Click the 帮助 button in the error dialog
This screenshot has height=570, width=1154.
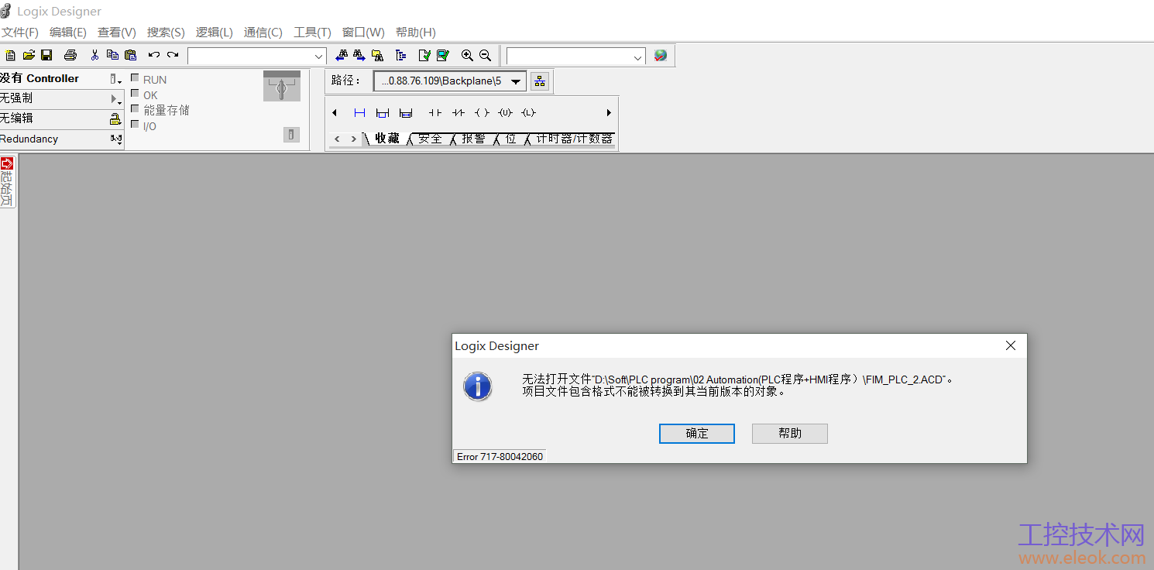pyautogui.click(x=790, y=434)
